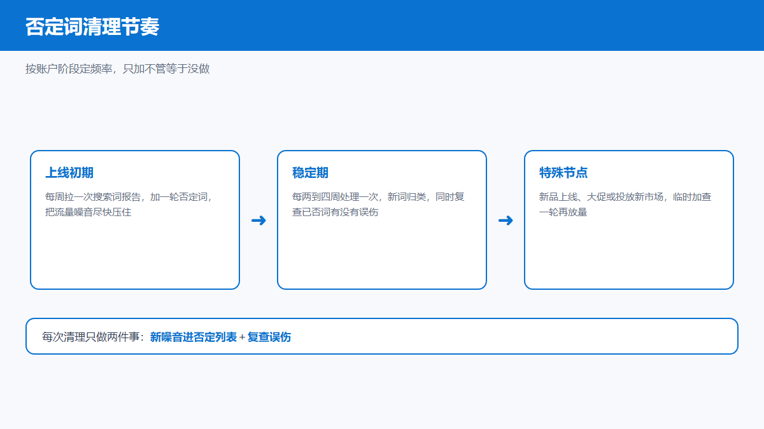Image resolution: width=764 pixels, height=429 pixels.
Task: Click the bold text 新噪音进否定列表
Action: coord(194,337)
